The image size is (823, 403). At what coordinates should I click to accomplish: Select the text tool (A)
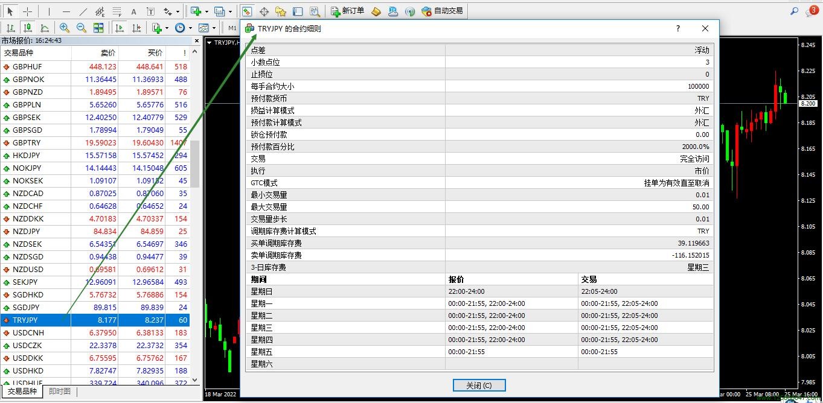click(133, 11)
